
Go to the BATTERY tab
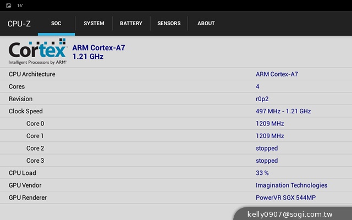coord(131,24)
